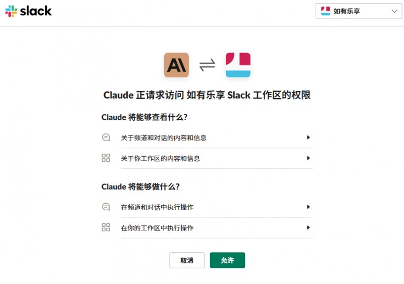The height and width of the screenshot is (284, 404).
Task: Expand the 关于频道和对话的内容和信息 disclosure triangle
Action: (x=308, y=137)
